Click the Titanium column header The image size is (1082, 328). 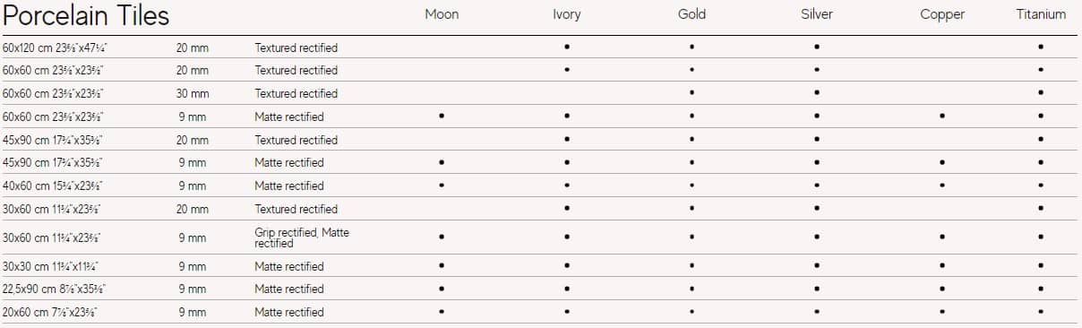pos(1041,14)
